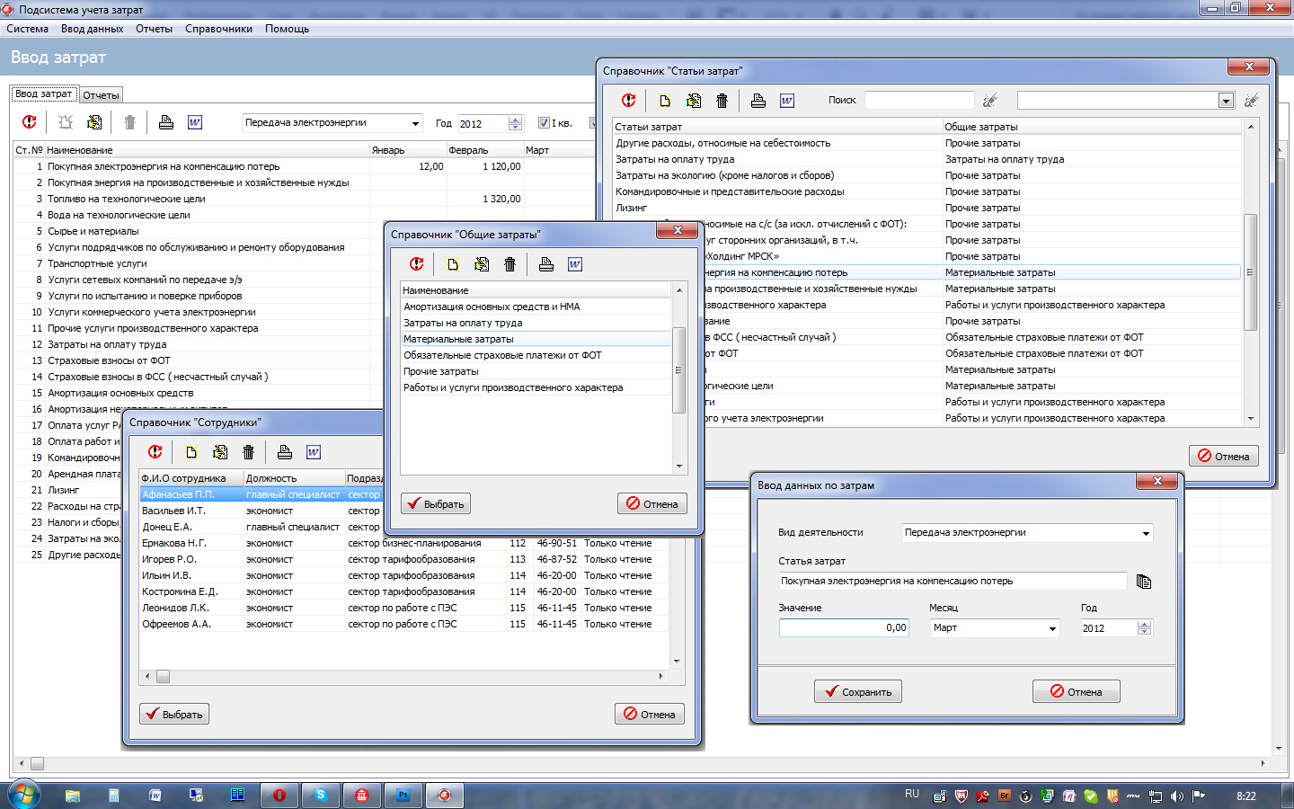
Task: Click Word export icon in Статьи затрат window
Action: (x=787, y=101)
